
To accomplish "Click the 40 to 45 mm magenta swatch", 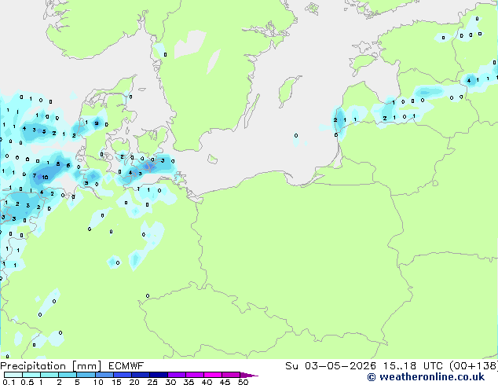I will click(x=213, y=375).
